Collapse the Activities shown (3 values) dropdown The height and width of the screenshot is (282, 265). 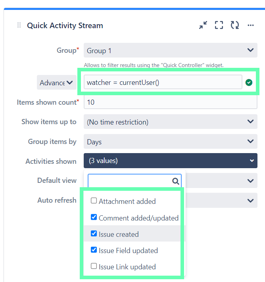click(170, 161)
